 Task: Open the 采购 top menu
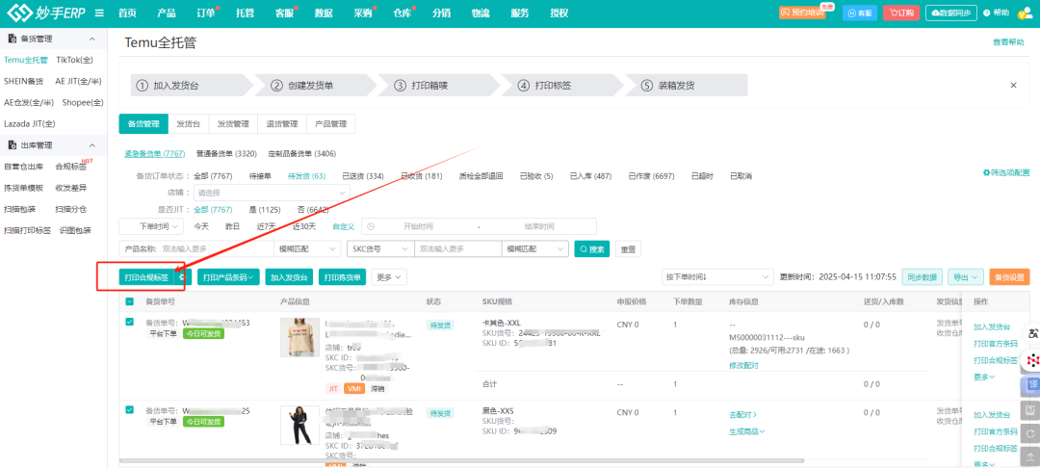click(363, 13)
